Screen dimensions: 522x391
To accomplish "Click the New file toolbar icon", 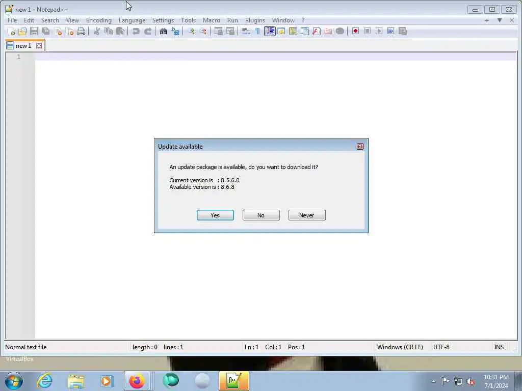I will (x=11, y=31).
